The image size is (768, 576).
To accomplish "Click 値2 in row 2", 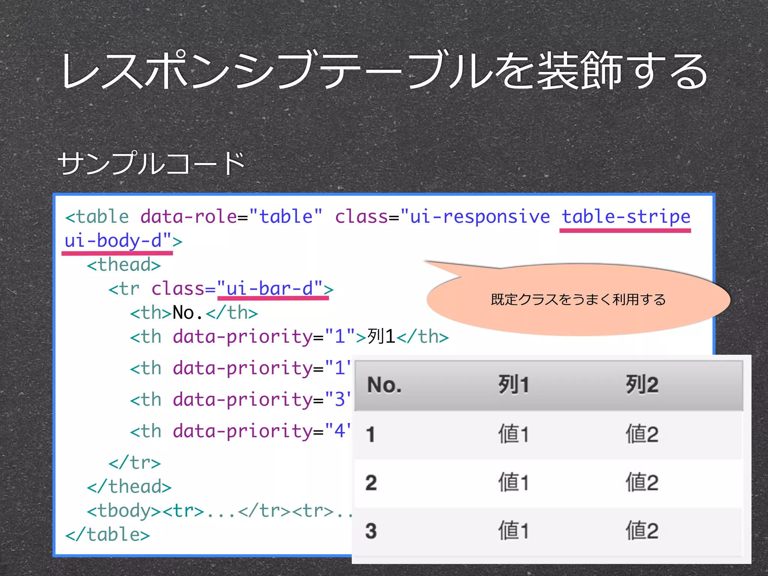I will (642, 482).
